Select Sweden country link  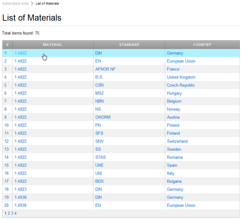pyautogui.click(x=174, y=149)
